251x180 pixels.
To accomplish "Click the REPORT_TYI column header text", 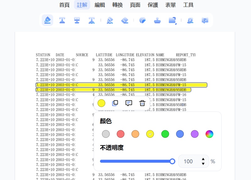I will coord(186,55).
